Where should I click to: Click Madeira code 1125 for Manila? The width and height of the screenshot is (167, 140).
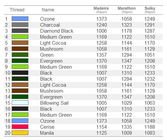pyautogui.click(x=102, y=133)
